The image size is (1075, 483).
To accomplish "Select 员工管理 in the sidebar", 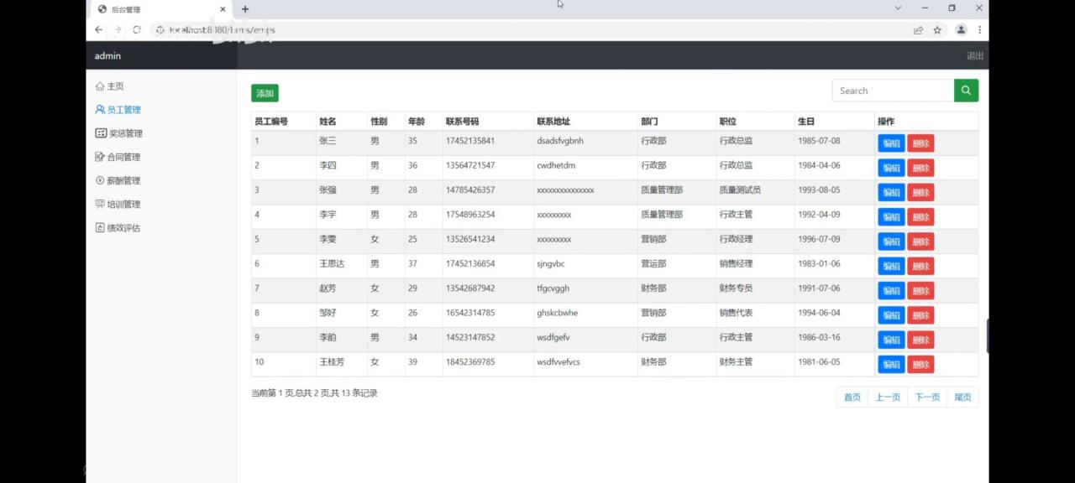I will [x=118, y=110].
